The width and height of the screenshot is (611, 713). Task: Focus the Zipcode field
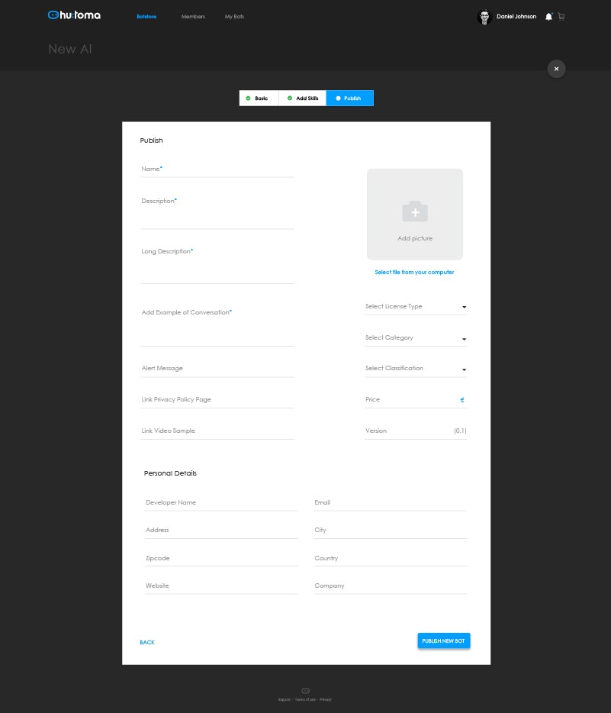pyautogui.click(x=221, y=558)
